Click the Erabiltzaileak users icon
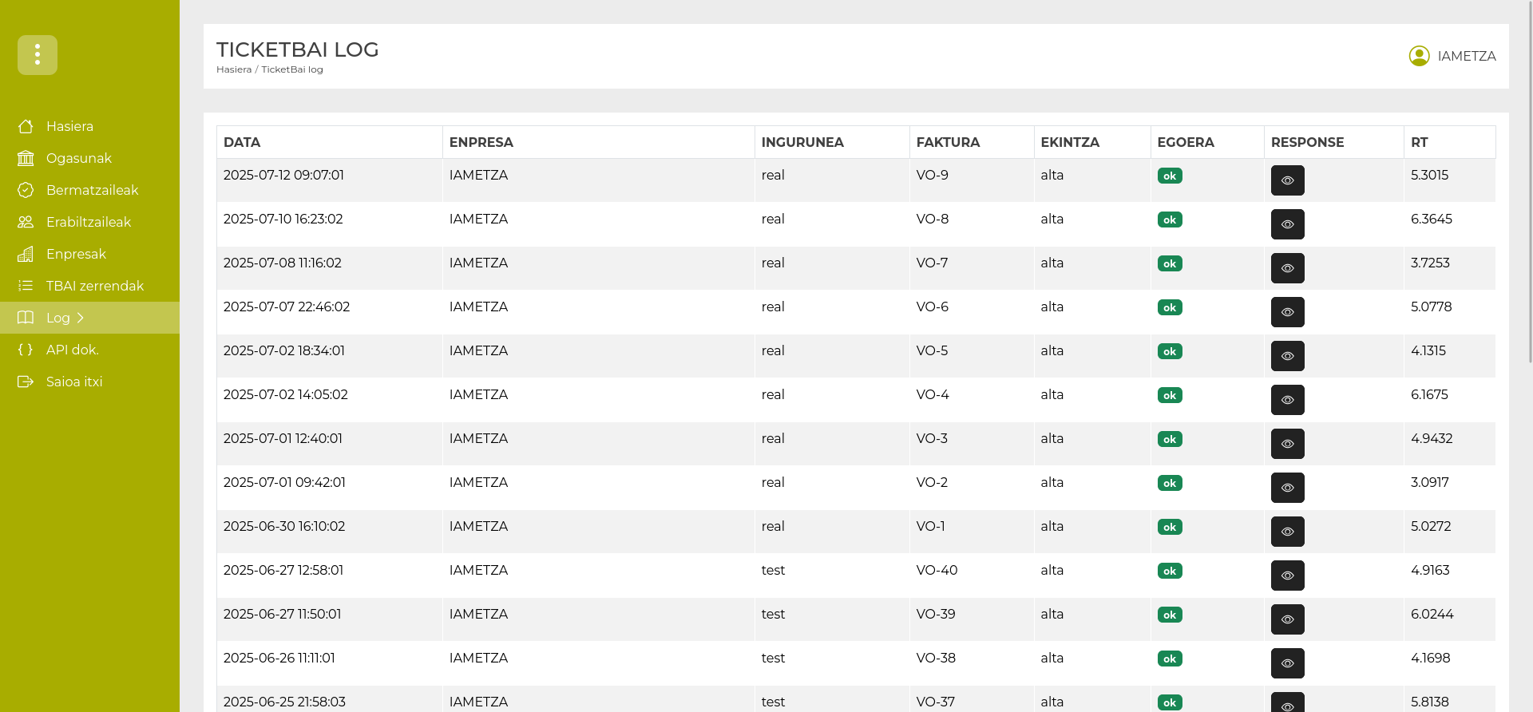This screenshot has height=712, width=1533. point(26,222)
